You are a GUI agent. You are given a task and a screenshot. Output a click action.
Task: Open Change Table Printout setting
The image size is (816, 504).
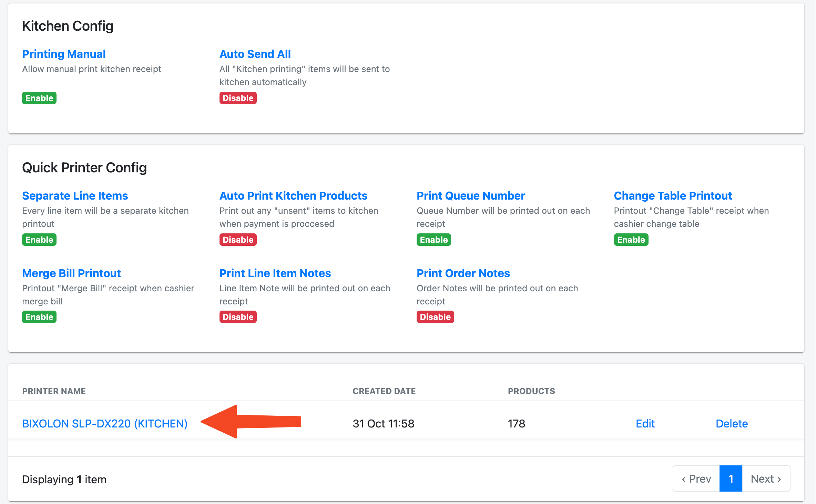[x=673, y=196]
